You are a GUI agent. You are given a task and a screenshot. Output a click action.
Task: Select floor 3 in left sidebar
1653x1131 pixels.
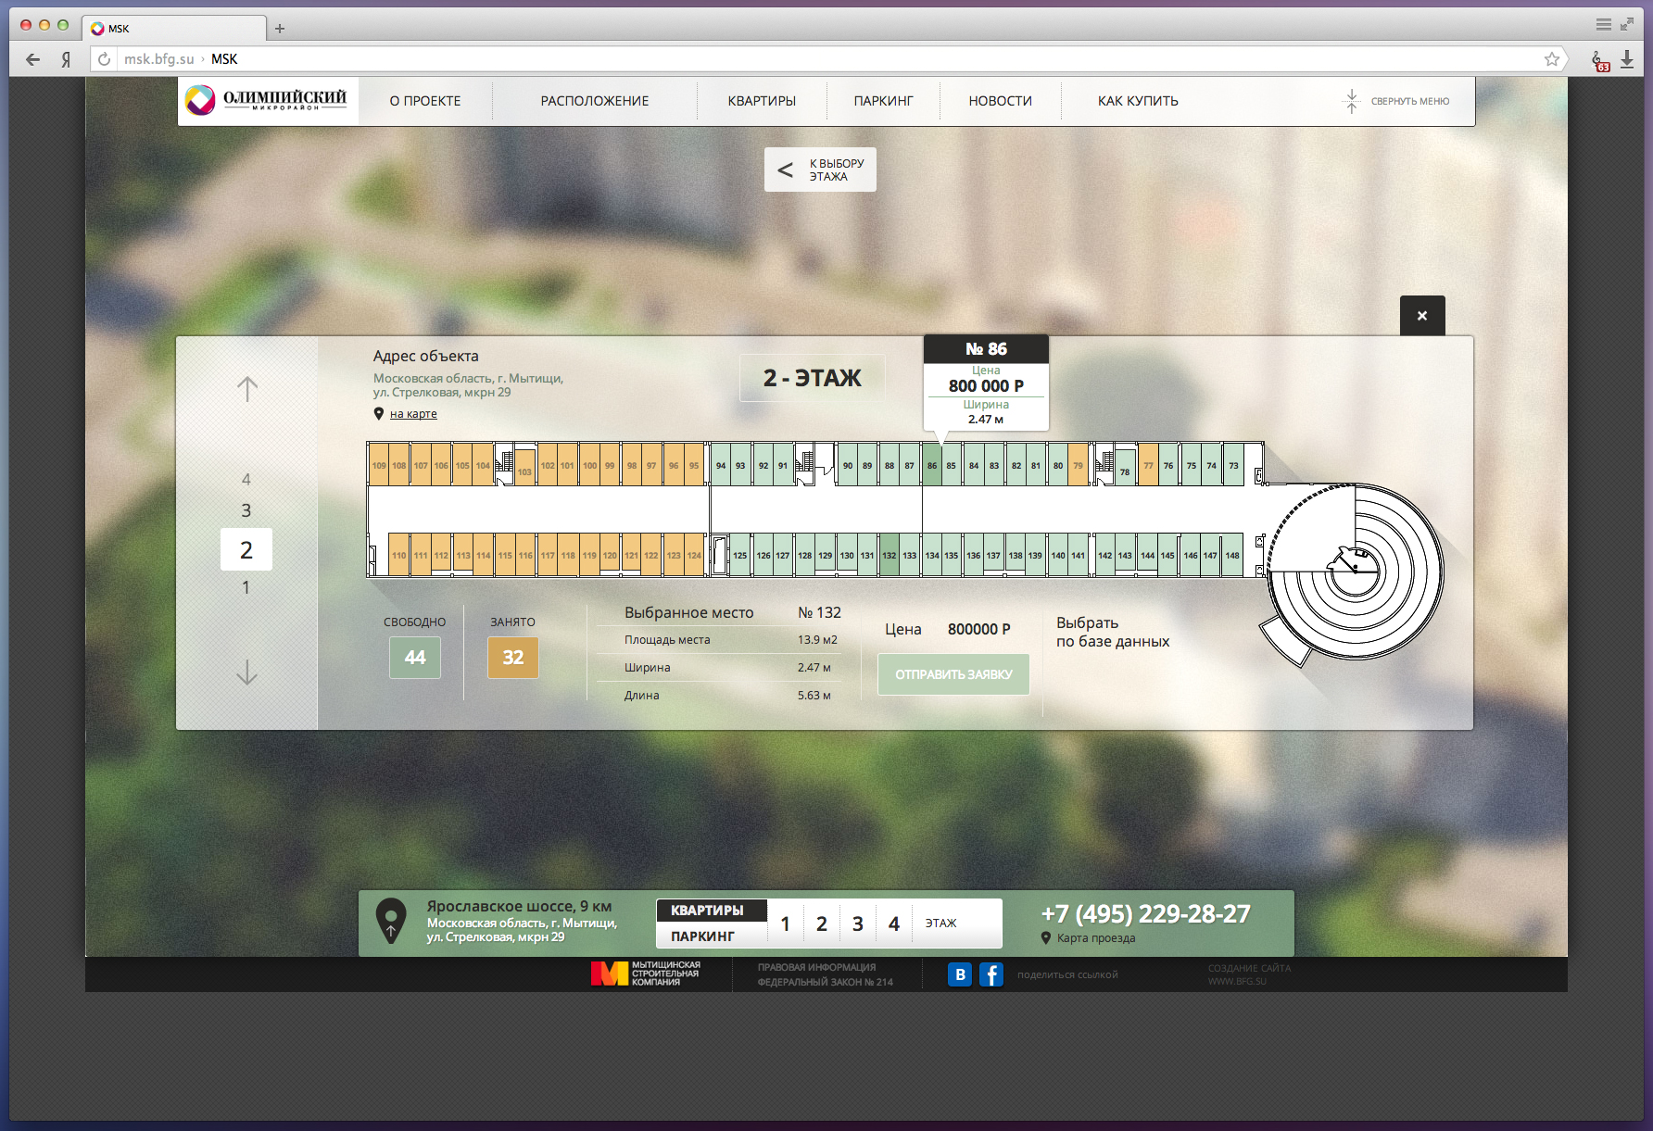point(246,510)
